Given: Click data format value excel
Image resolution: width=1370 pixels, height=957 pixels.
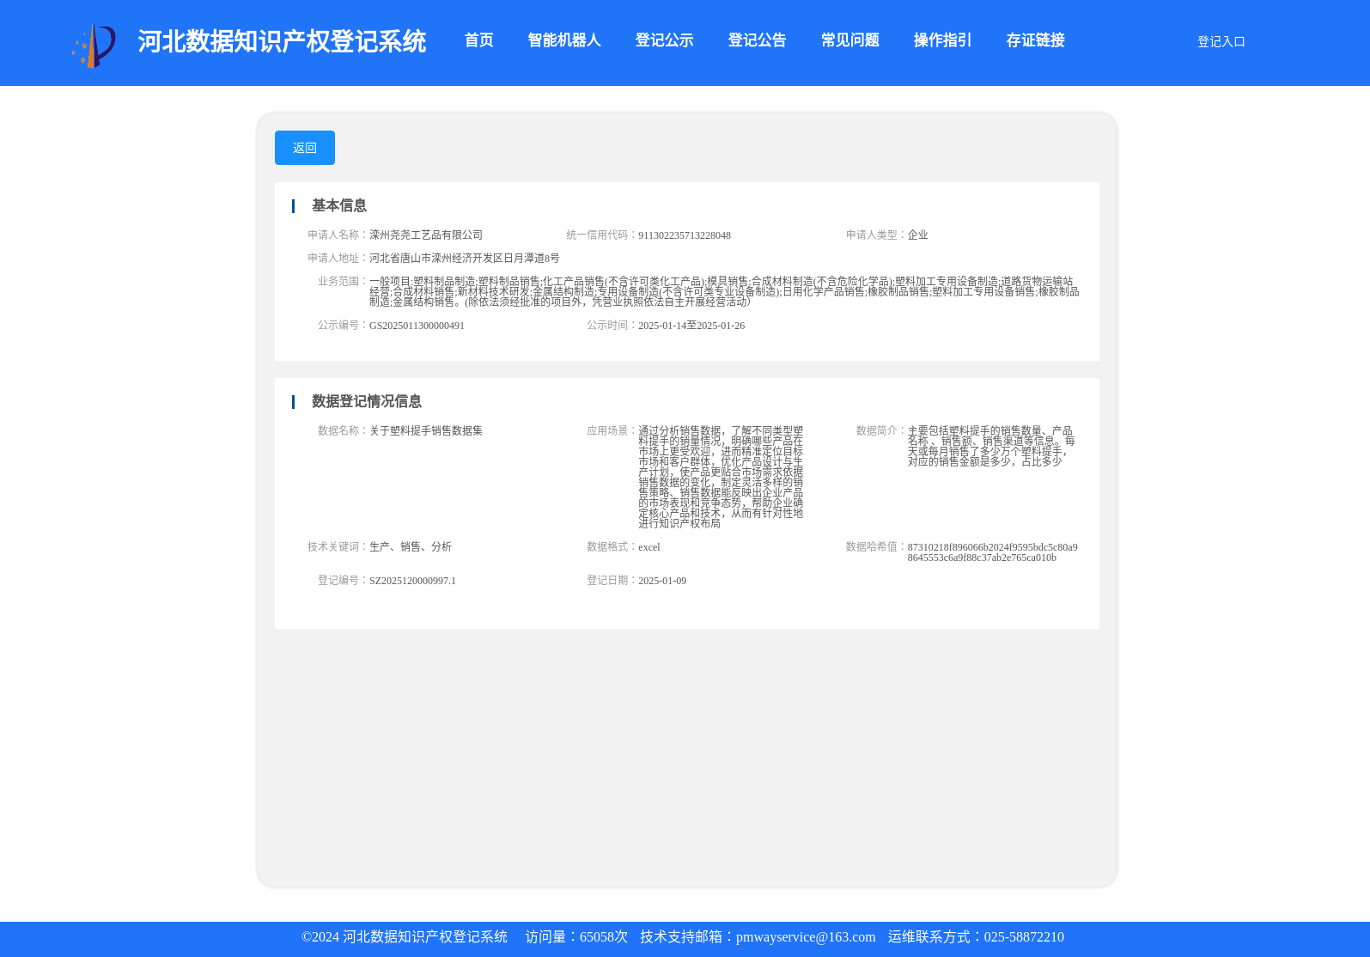Looking at the screenshot, I should [649, 547].
